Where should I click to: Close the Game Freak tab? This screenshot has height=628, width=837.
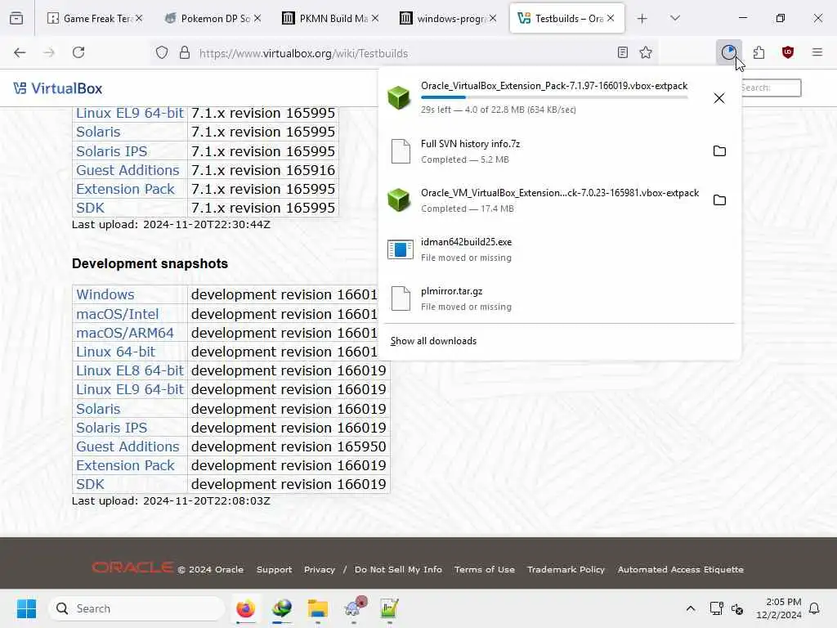(x=139, y=19)
